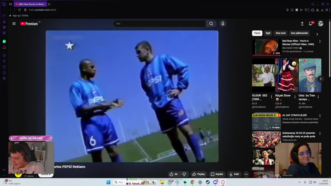
Task: Switch to the Okan Buruk YouTube browser tab
Action: [x=30, y=4]
